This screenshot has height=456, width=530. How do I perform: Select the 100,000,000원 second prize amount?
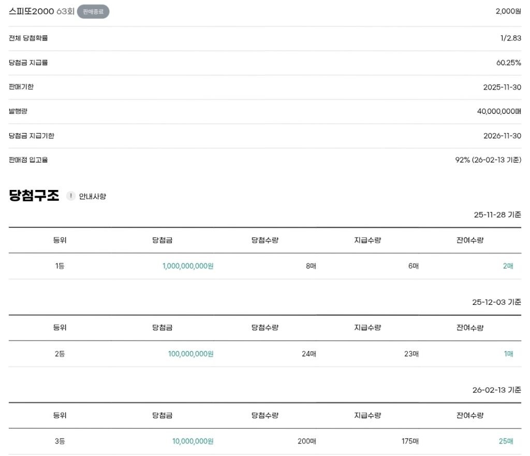click(190, 354)
